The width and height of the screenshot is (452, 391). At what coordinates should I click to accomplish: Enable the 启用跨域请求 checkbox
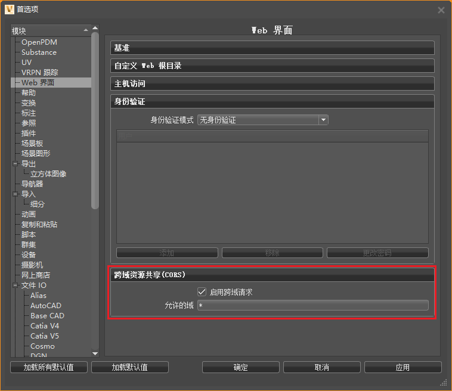[x=202, y=292]
